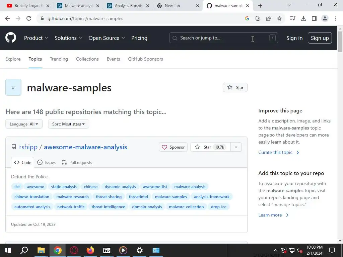This screenshot has height=257, width=343.
Task: Open File Explorer from taskbar
Action: (41, 250)
